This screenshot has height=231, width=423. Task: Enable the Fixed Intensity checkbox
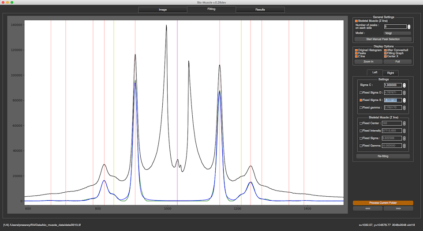[x=361, y=131]
